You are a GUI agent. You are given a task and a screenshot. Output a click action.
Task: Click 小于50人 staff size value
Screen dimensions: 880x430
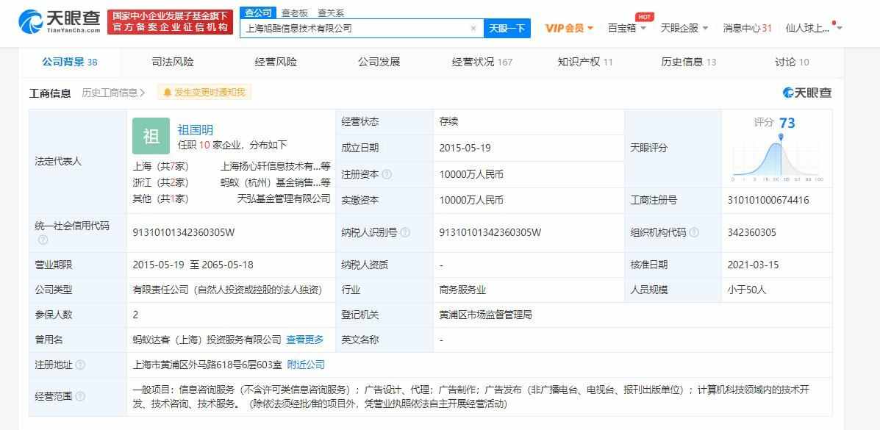[x=746, y=290]
